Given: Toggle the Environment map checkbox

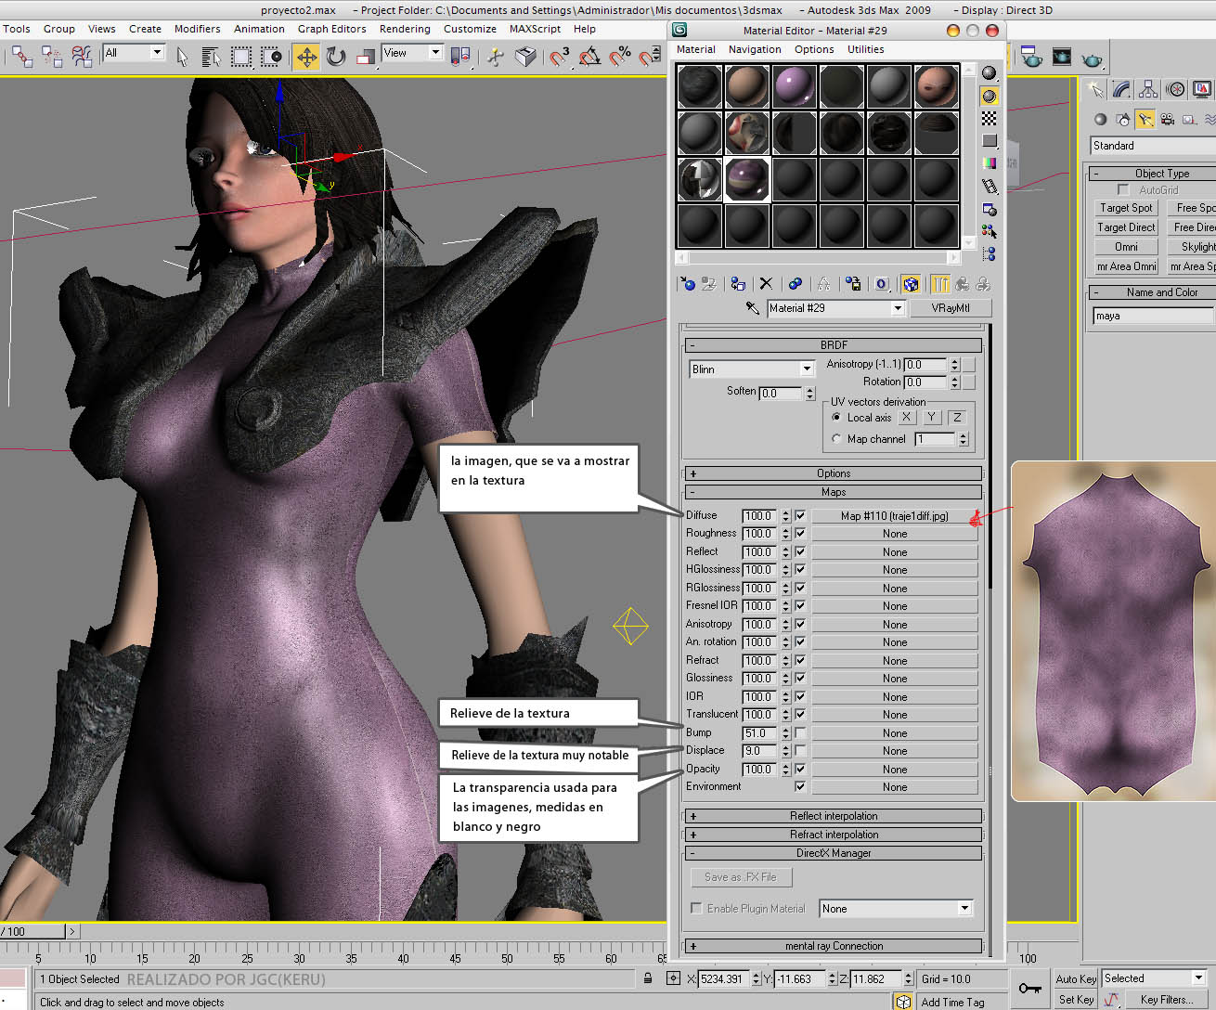Looking at the screenshot, I should click(x=800, y=787).
